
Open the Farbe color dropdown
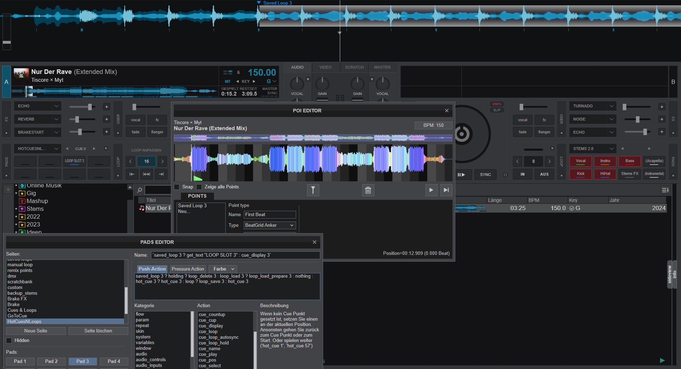point(223,269)
